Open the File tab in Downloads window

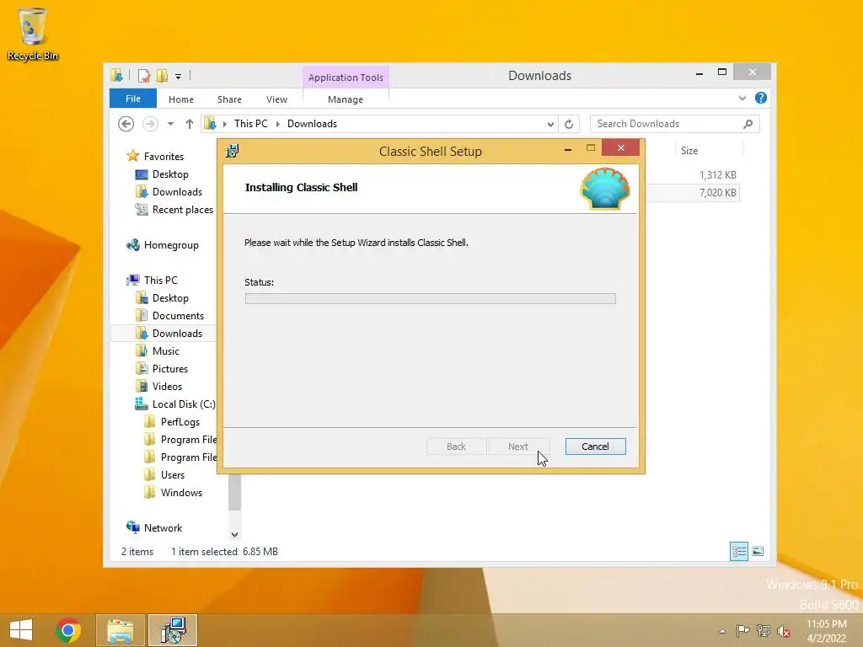[x=132, y=99]
